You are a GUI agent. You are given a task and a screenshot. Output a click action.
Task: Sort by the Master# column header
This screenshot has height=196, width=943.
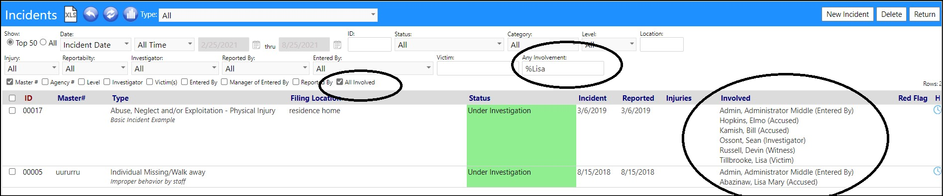click(x=71, y=98)
